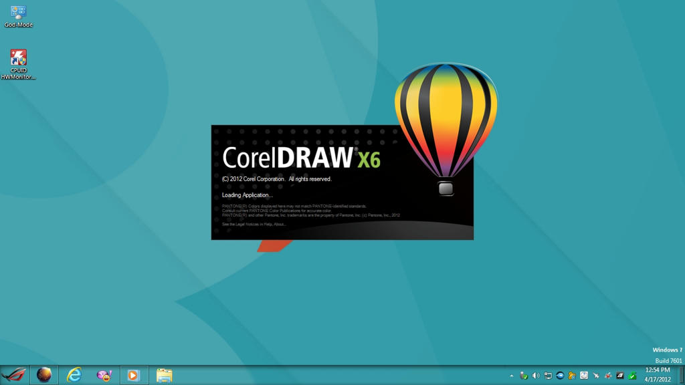Screen dimensions: 685x385
Task: Click the yellow figures tray icon
Action: (572, 376)
